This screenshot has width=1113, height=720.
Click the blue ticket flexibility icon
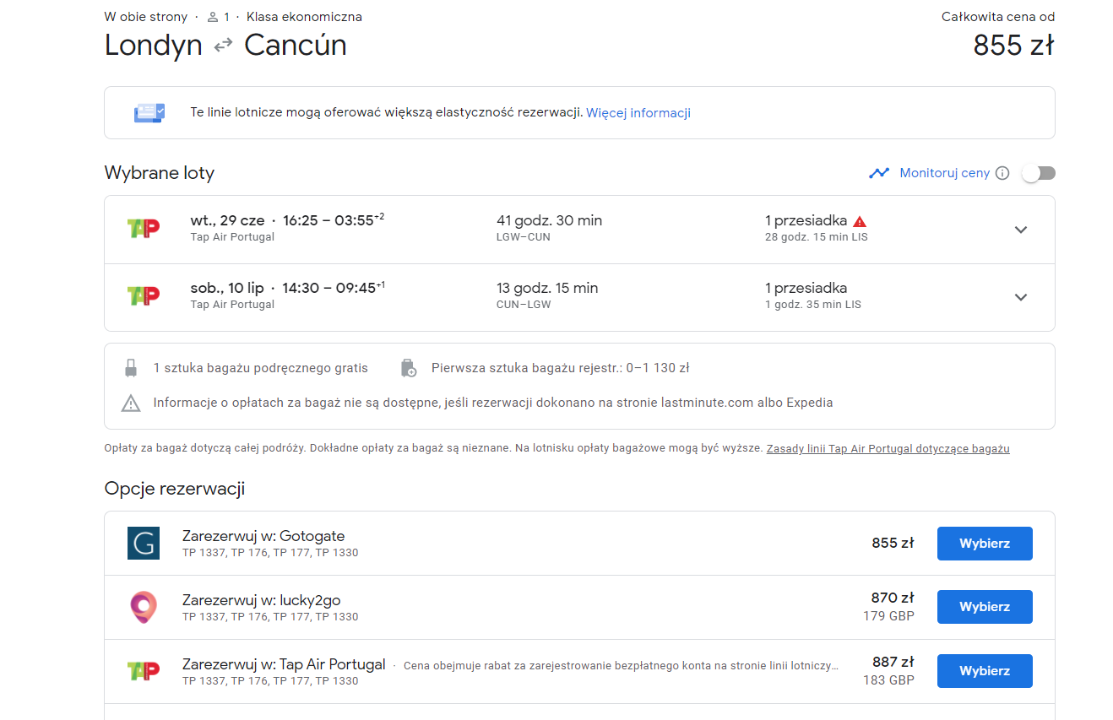[x=149, y=112]
